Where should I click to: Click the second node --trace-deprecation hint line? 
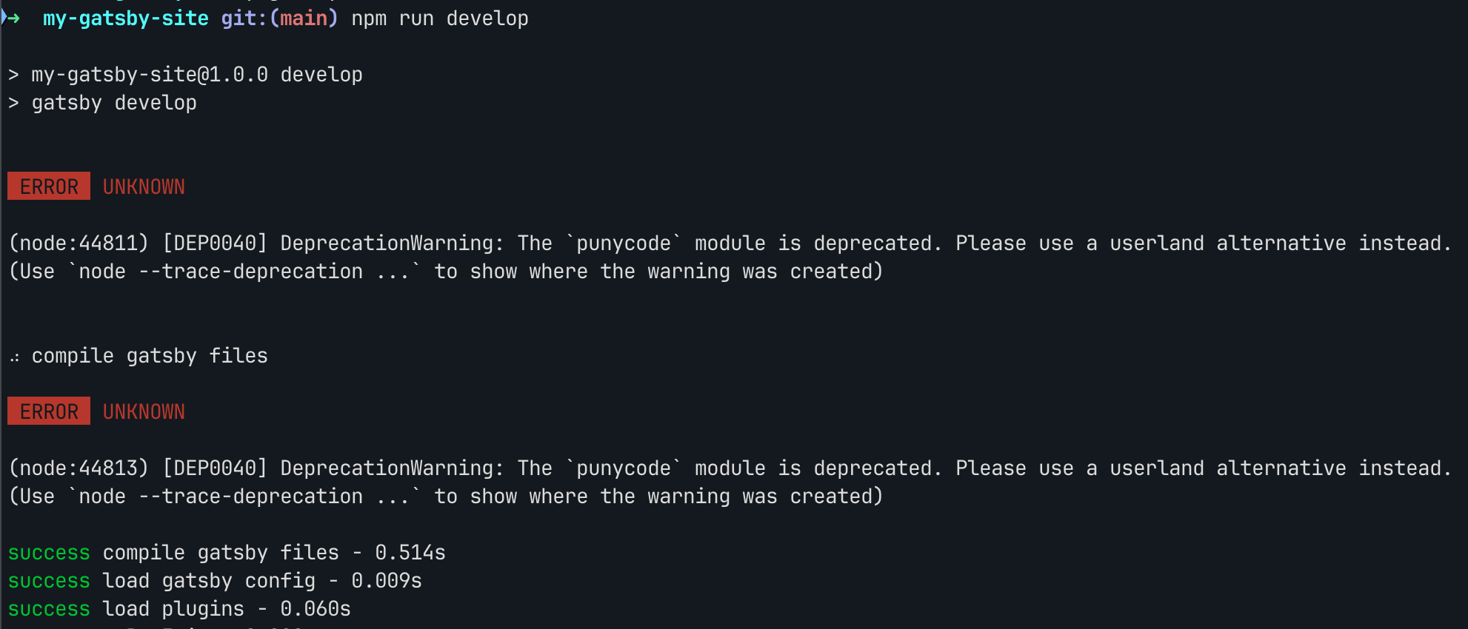pos(446,497)
